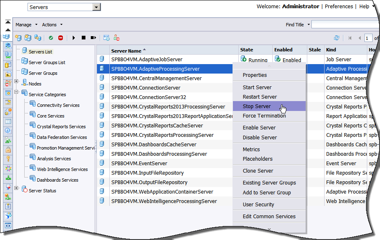Click the gold key icon in the left sidebar

coord(8,159)
